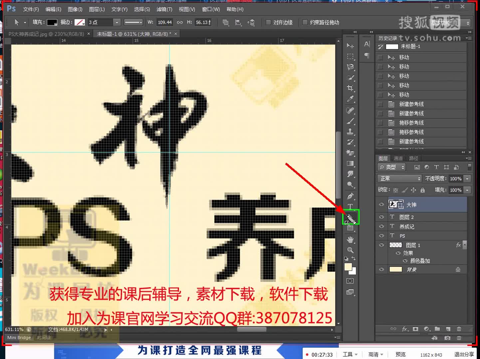Viewport: 480px width, 359px height.
Task: Enable the 对齐边缘 checkbox
Action: tap(268, 22)
